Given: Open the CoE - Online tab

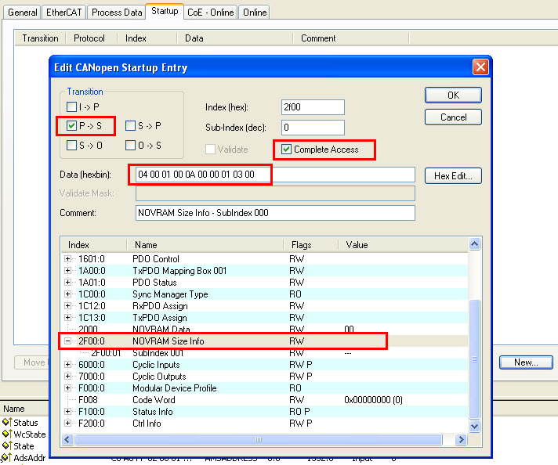Looking at the screenshot, I should pyautogui.click(x=210, y=13).
